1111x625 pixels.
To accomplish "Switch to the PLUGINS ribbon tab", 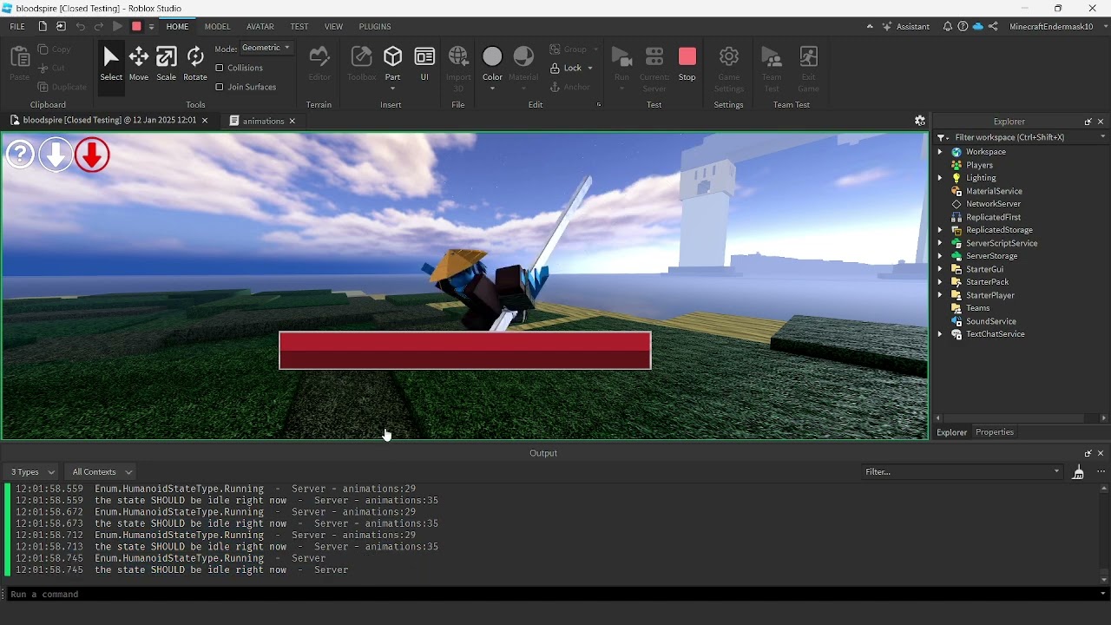I will click(375, 26).
